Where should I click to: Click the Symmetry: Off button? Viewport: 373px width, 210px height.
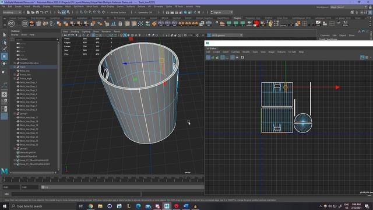[145, 12]
